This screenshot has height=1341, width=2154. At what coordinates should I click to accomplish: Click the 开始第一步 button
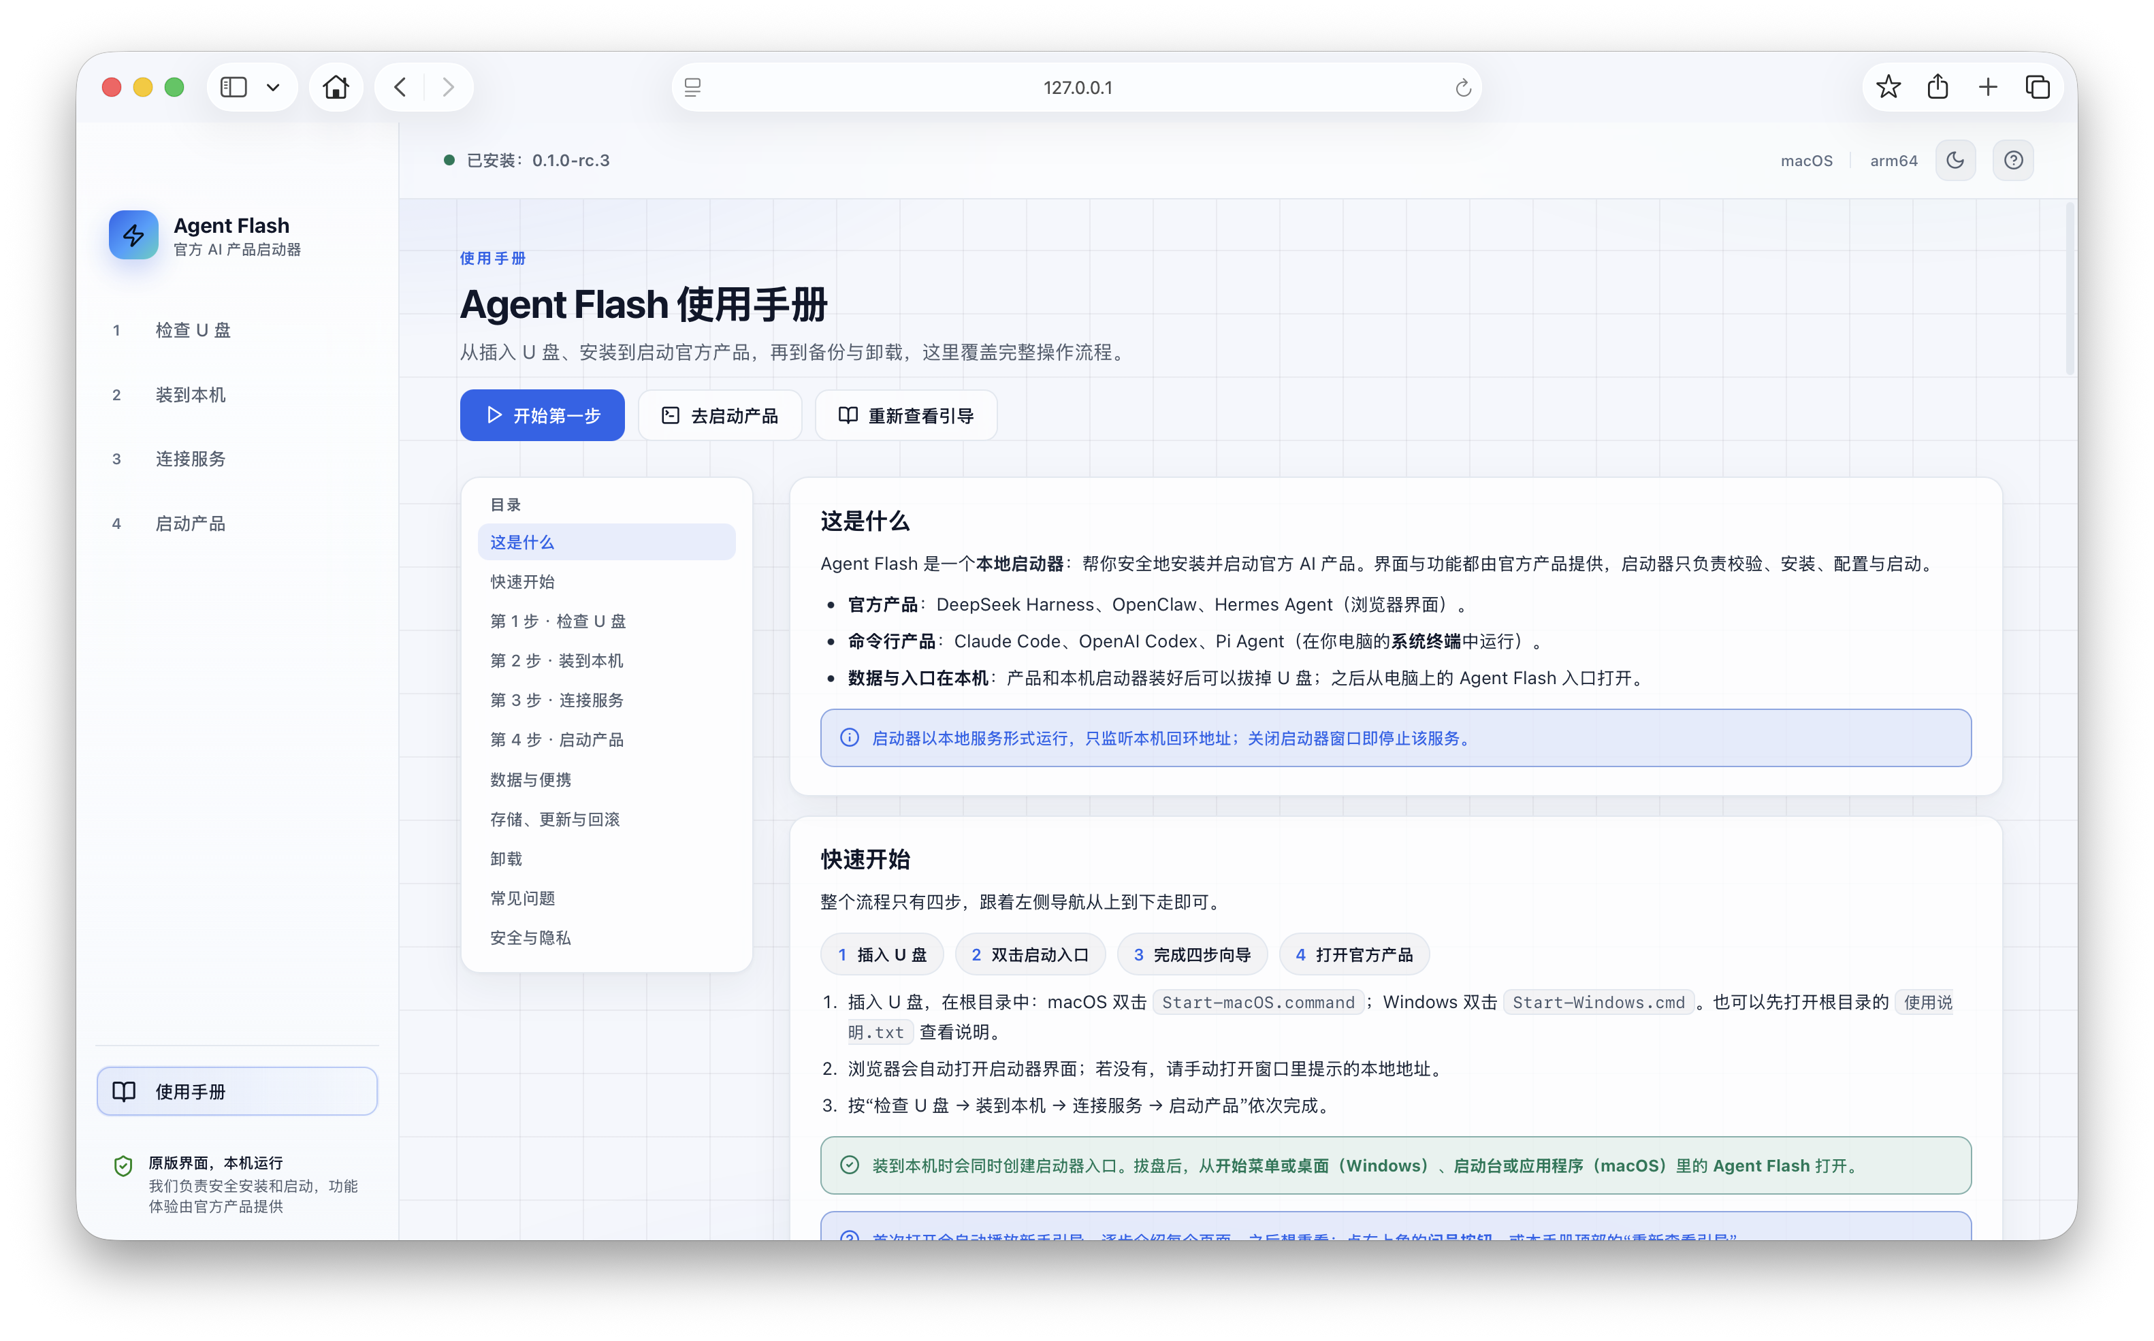[x=542, y=415]
